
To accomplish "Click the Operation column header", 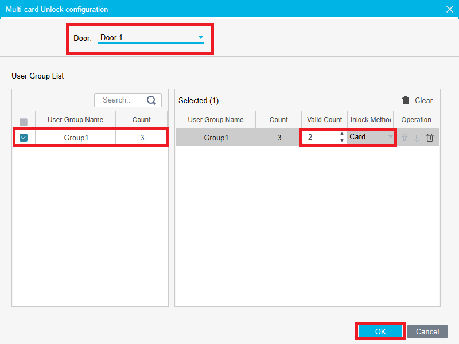I will 416,120.
